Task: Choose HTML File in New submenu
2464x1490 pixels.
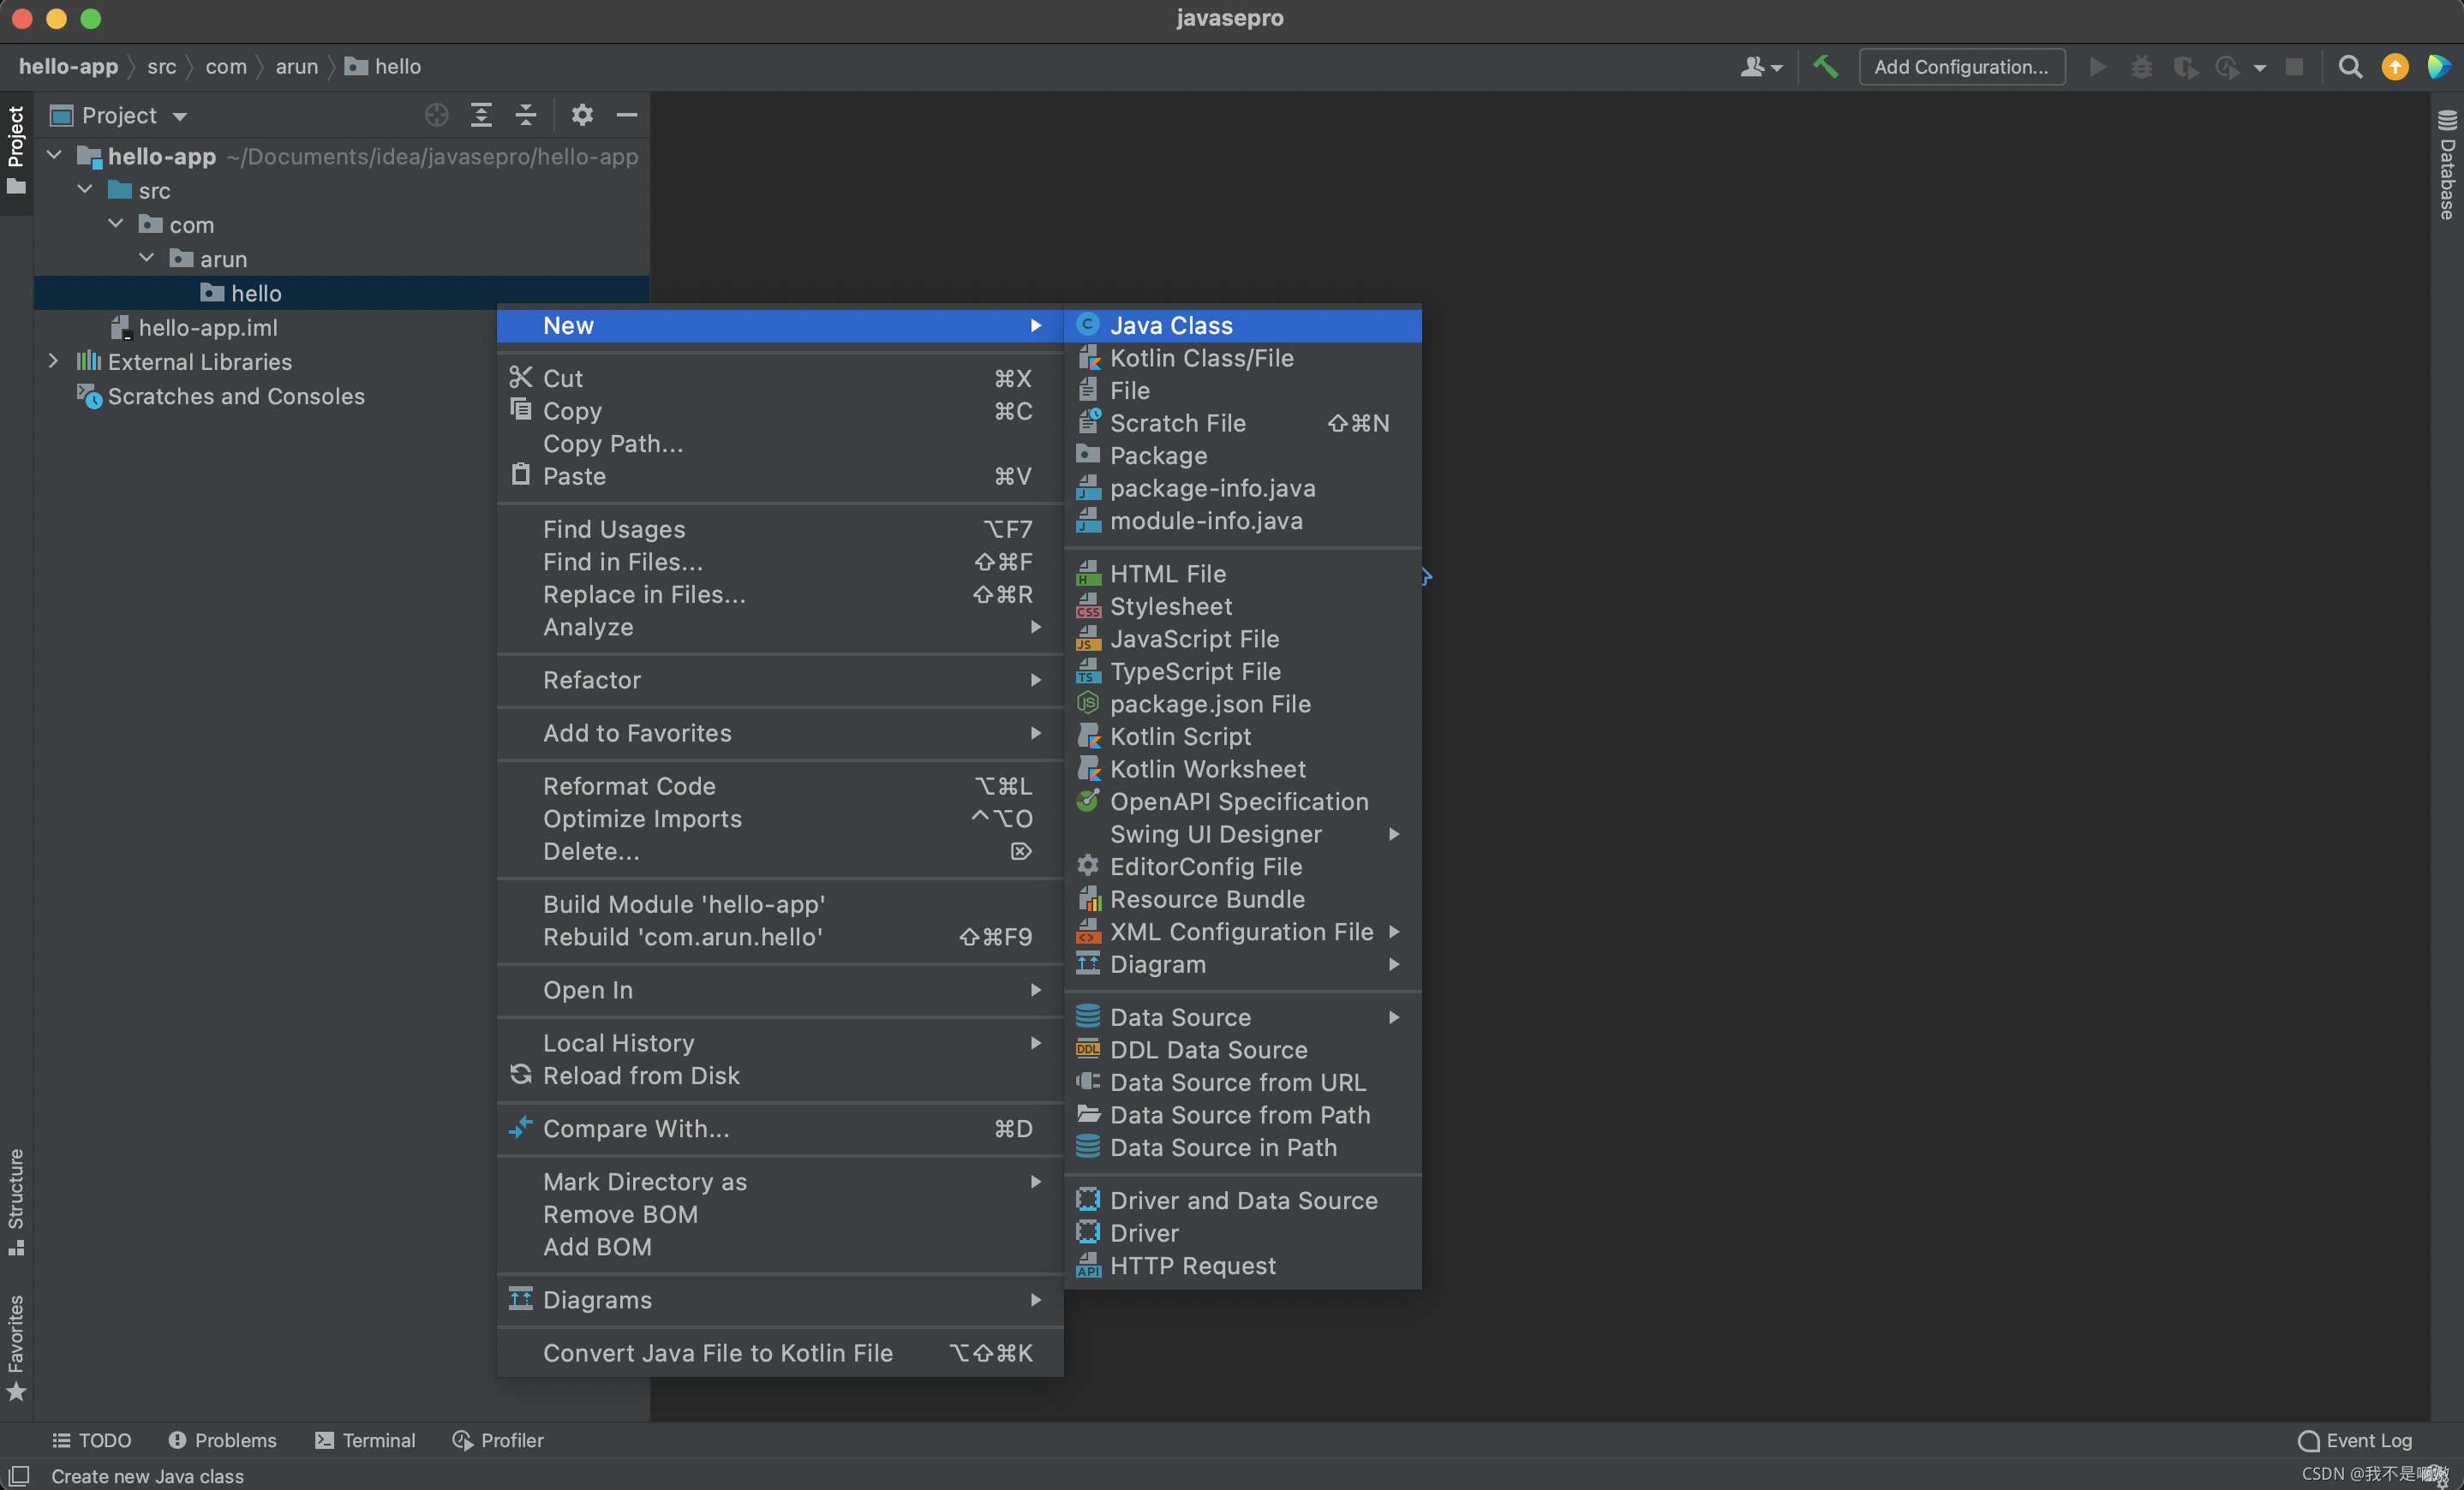Action: coord(1242,574)
